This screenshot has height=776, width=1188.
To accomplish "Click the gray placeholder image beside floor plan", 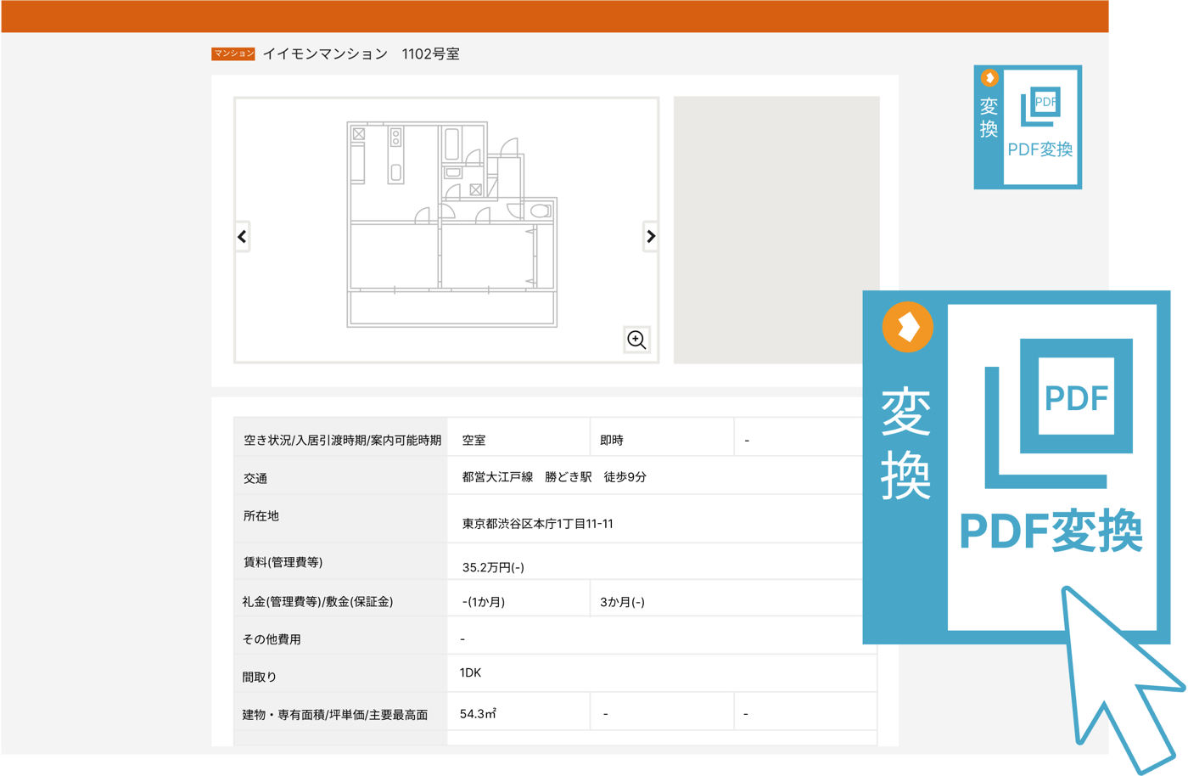I will click(x=776, y=230).
